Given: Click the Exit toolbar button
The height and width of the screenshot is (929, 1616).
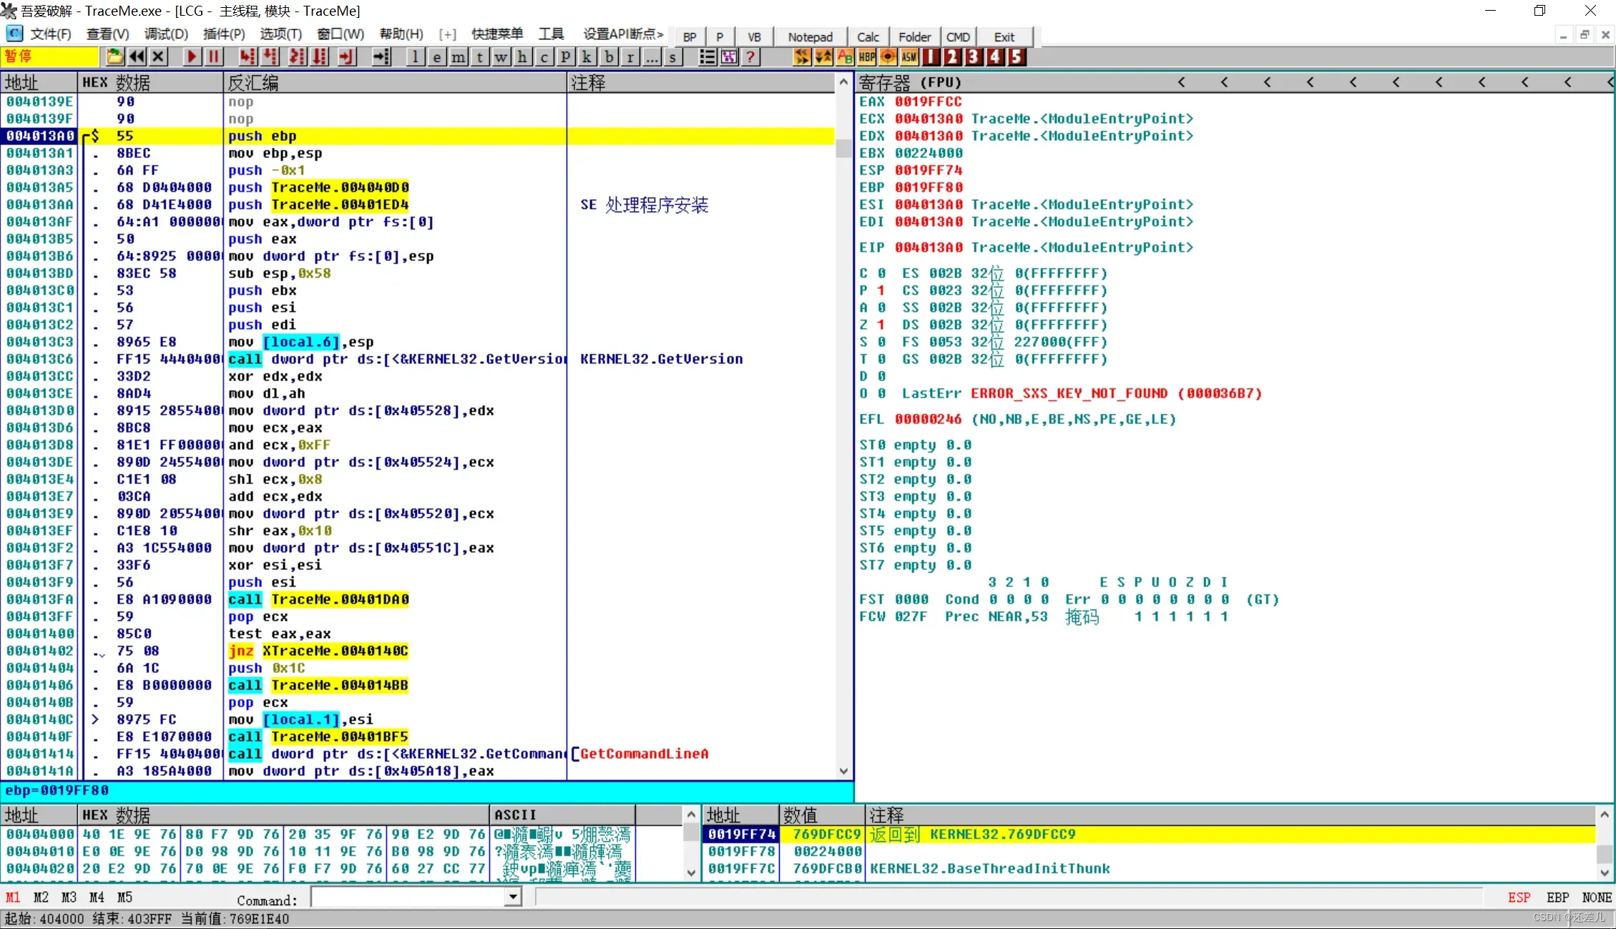Looking at the screenshot, I should click(1004, 36).
